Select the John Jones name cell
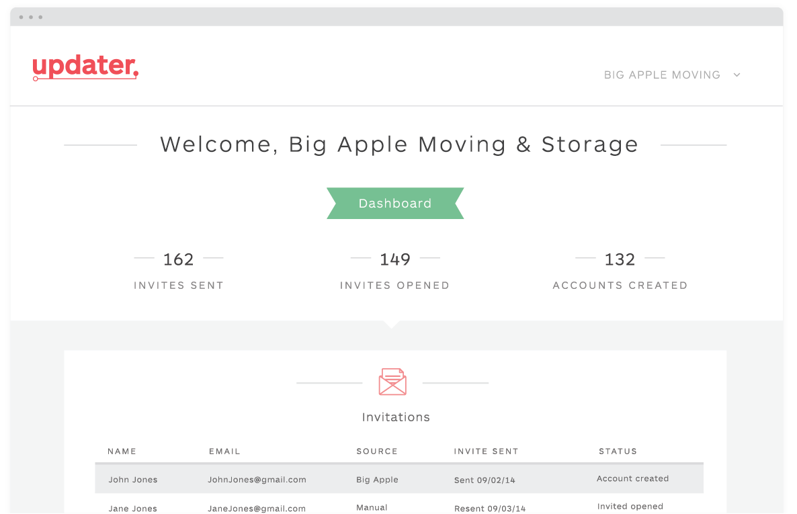The image size is (797, 514). click(132, 480)
